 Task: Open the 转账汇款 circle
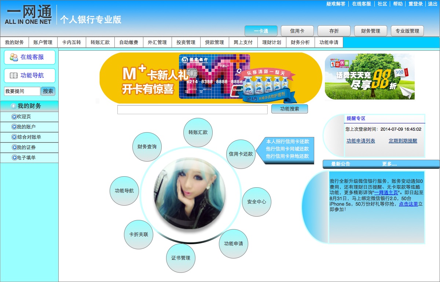(198, 132)
